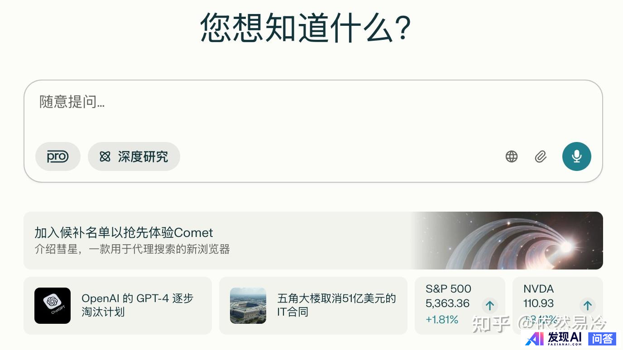The image size is (623, 350).
Task: Click the blue 问答 badge
Action: (602, 338)
